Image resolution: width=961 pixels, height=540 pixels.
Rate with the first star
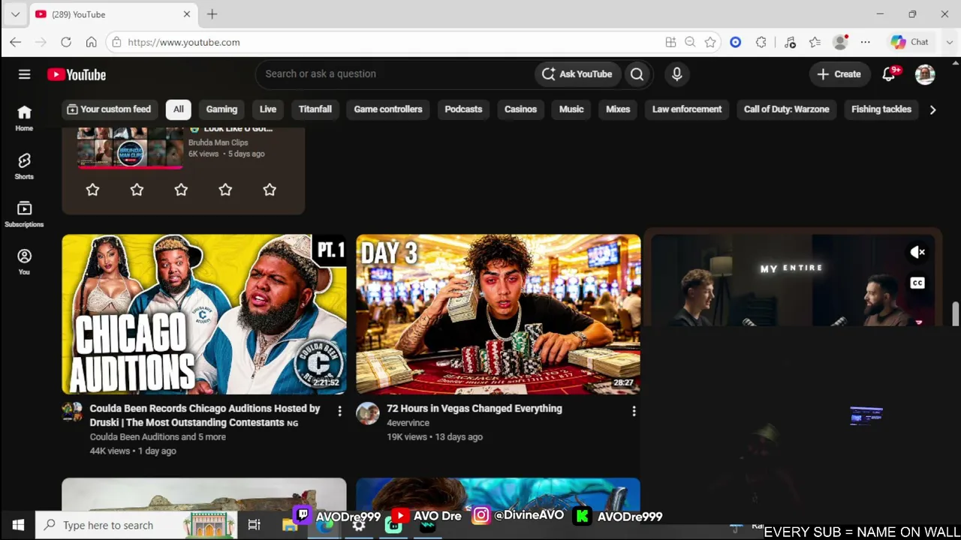click(92, 190)
